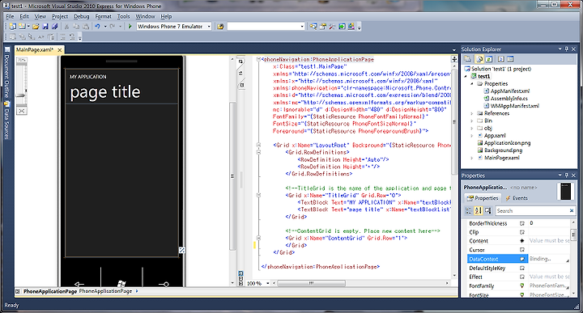Start debugging with the green play icon
The image size is (583, 313).
coord(130,27)
